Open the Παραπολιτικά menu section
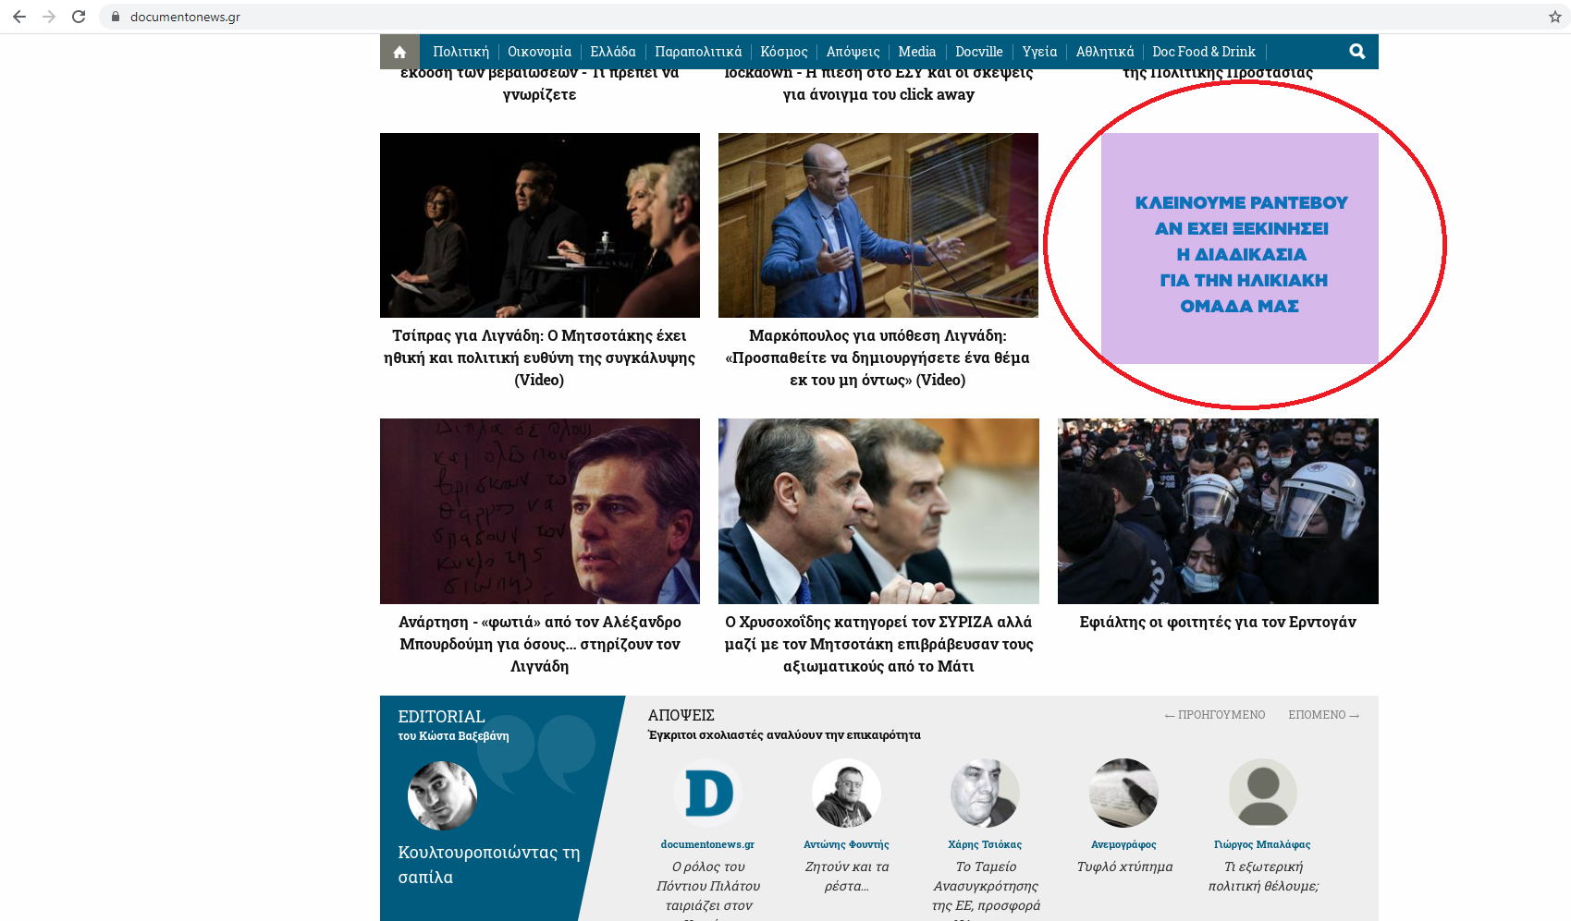Image resolution: width=1571 pixels, height=921 pixels. tap(698, 52)
